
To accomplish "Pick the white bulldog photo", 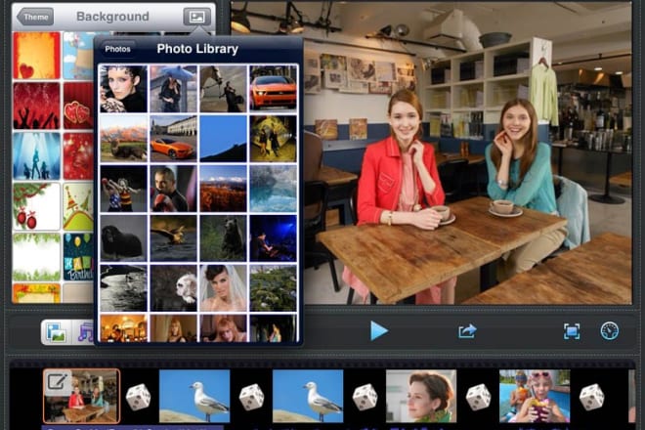I will pyautogui.click(x=173, y=288).
